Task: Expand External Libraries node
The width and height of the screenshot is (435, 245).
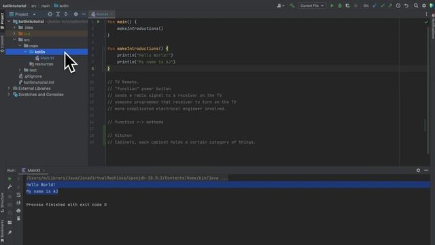Action: [9, 88]
